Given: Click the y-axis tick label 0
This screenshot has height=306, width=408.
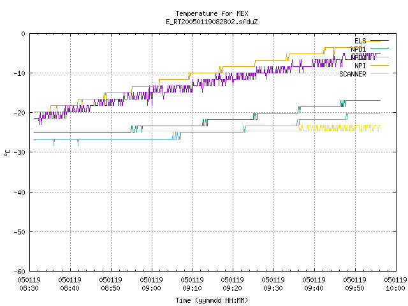Looking at the screenshot, I should (23, 34).
